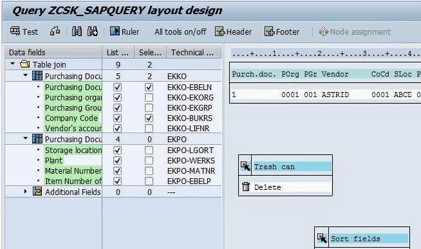This screenshot has width=421, height=249.
Task: Click the Trash can box pointer icon
Action: pos(245,166)
